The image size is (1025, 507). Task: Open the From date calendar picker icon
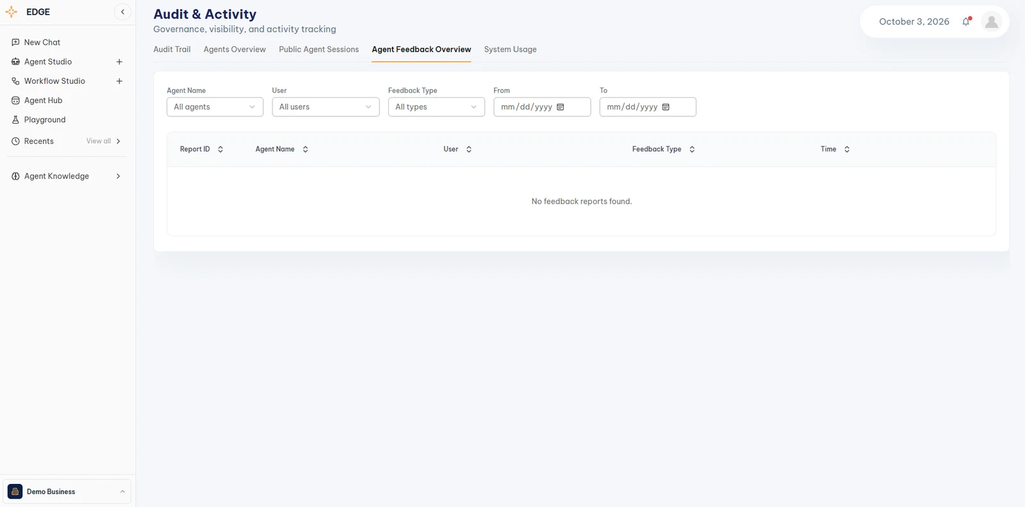[x=561, y=107]
